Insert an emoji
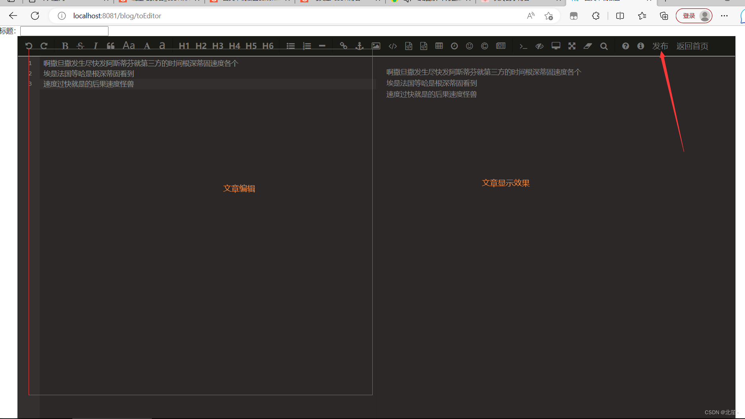 (x=469, y=46)
